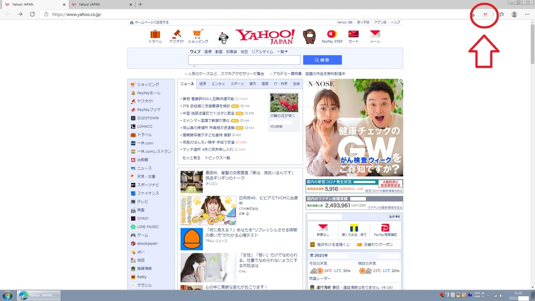The image size is (535, 301).
Task: Click the browser address bar URL
Action: tap(77, 14)
